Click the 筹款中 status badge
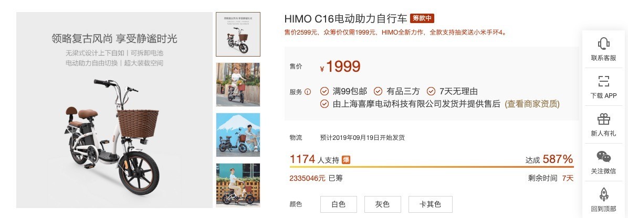 422,18
